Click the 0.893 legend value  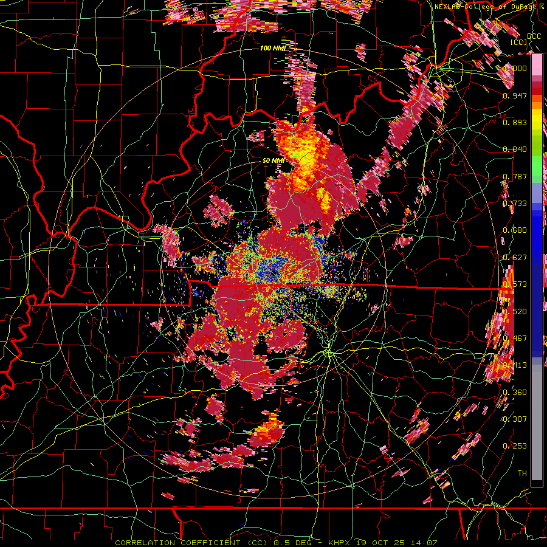pyautogui.click(x=515, y=122)
